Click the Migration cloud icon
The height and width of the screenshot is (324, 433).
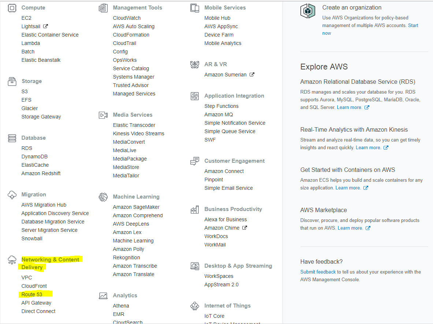pos(12,195)
